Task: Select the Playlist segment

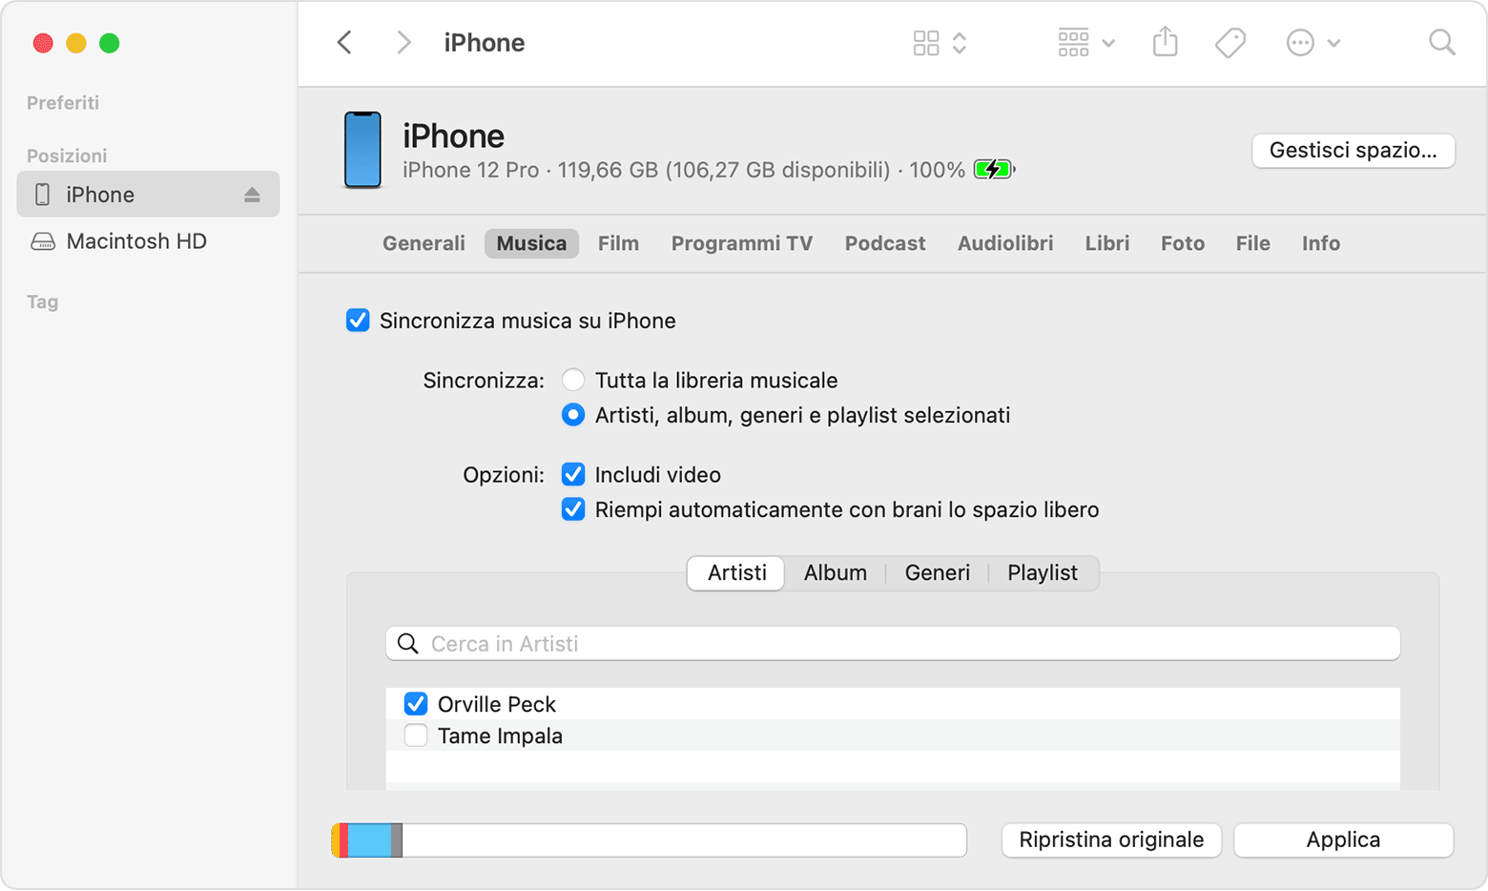Action: point(1043,573)
